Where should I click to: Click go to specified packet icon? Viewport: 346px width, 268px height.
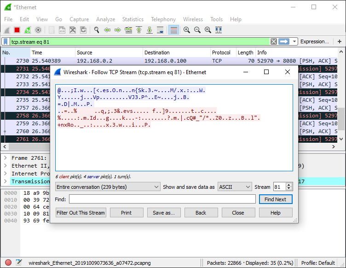tap(128, 30)
